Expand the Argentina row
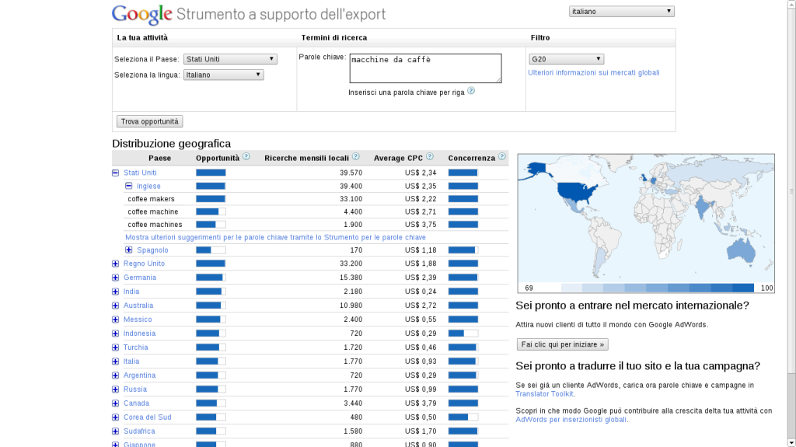 [115, 375]
